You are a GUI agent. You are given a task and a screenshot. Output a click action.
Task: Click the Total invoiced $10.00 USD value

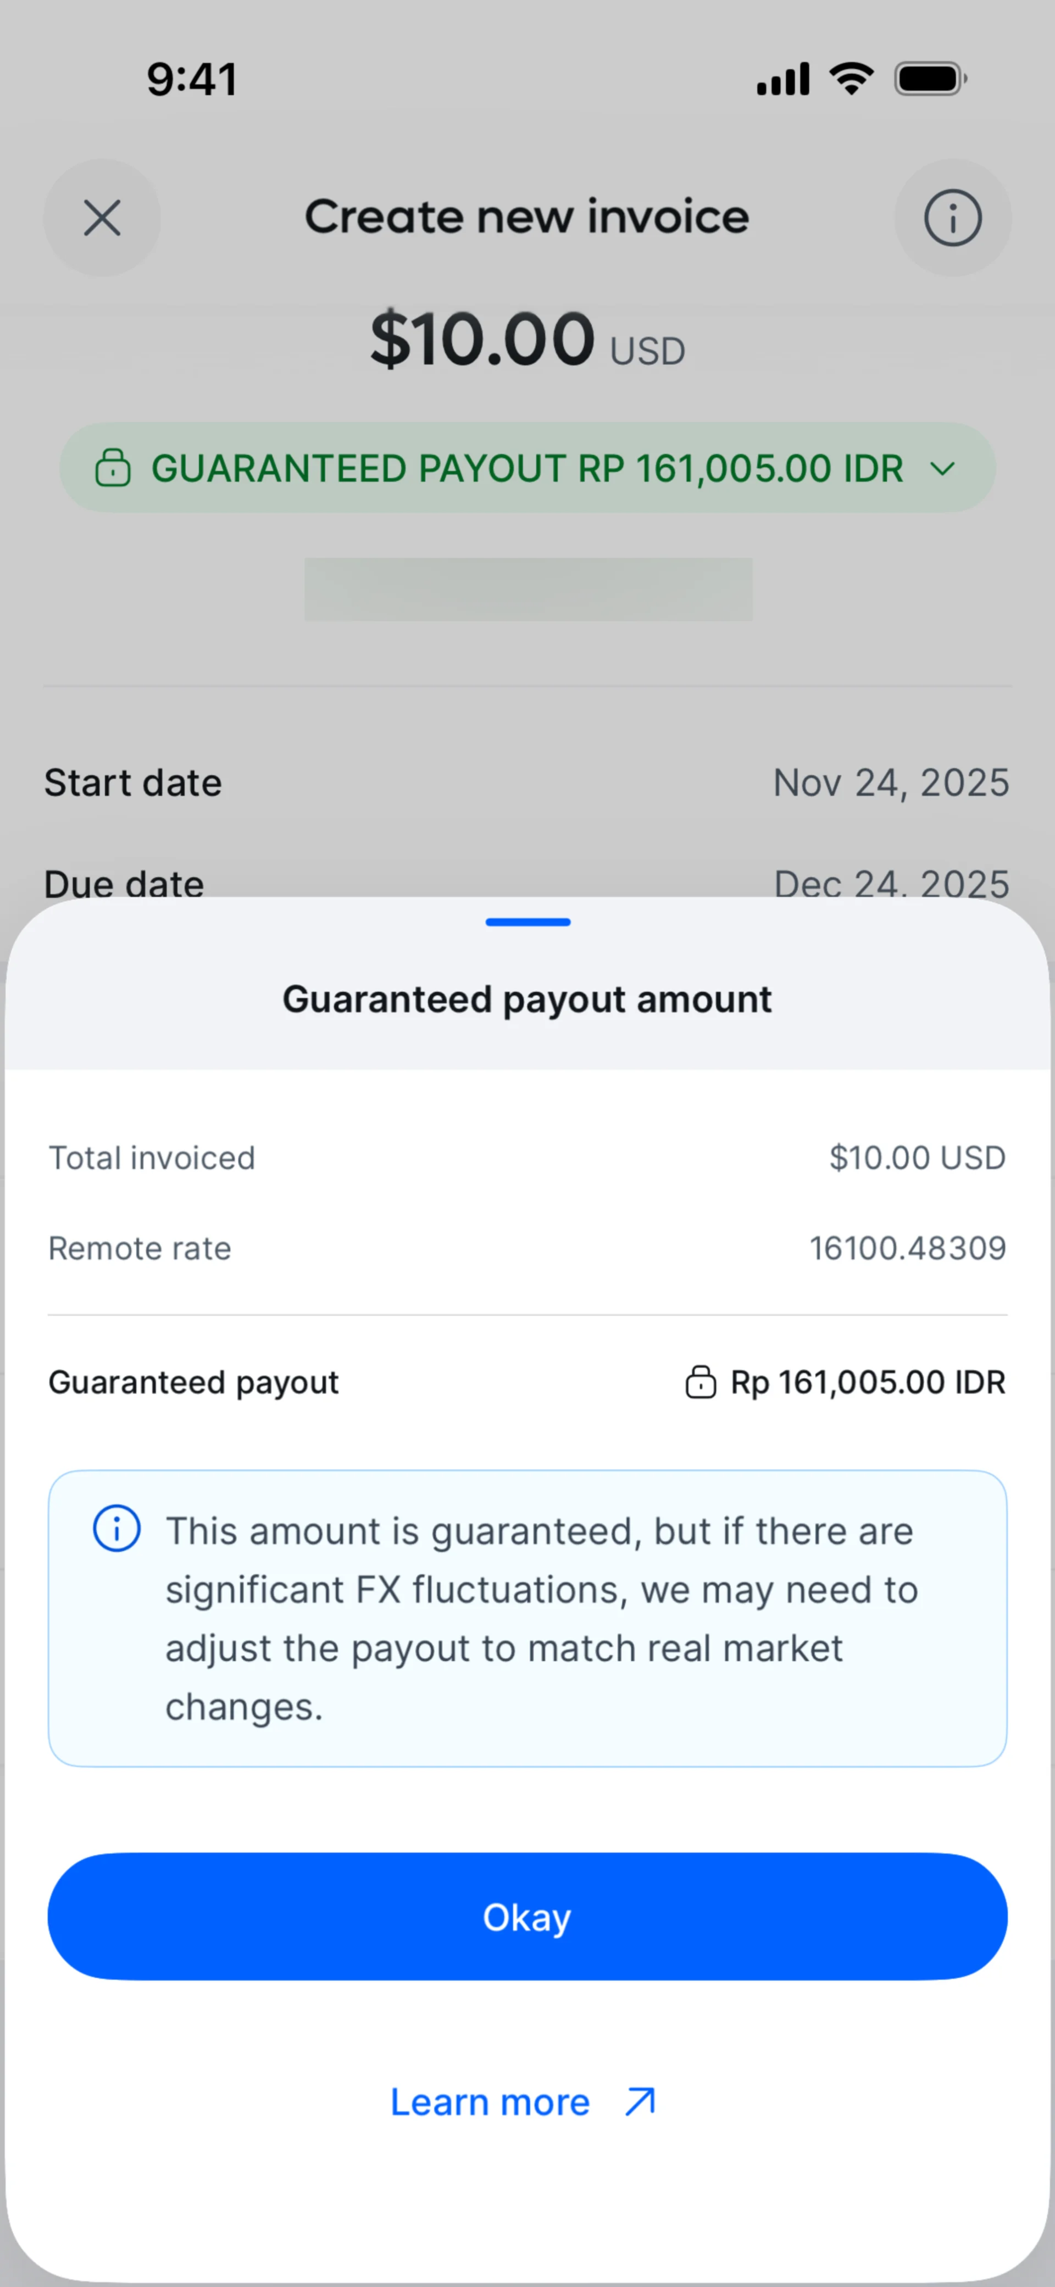pyautogui.click(x=917, y=1158)
